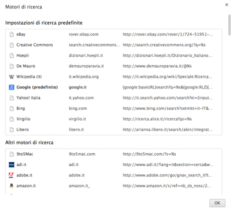Click the google:baseURL search URL

[x=167, y=87]
